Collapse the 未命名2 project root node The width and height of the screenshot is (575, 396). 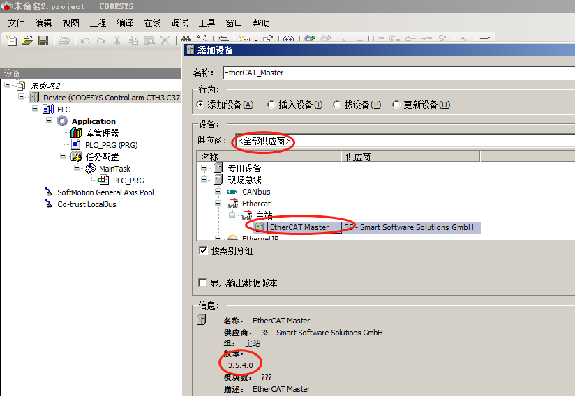(8, 85)
